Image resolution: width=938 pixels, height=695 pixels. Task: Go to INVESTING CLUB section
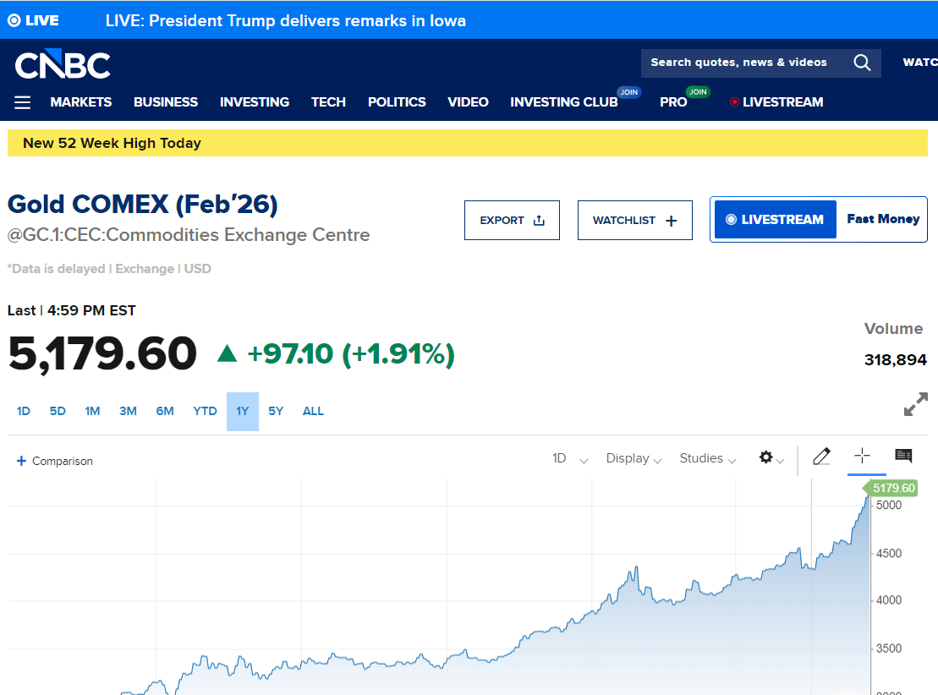click(563, 102)
